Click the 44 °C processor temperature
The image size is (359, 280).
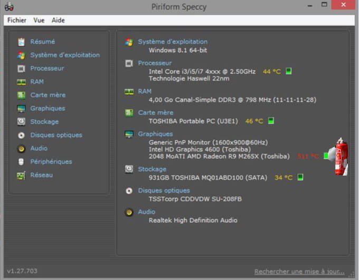pos(272,72)
